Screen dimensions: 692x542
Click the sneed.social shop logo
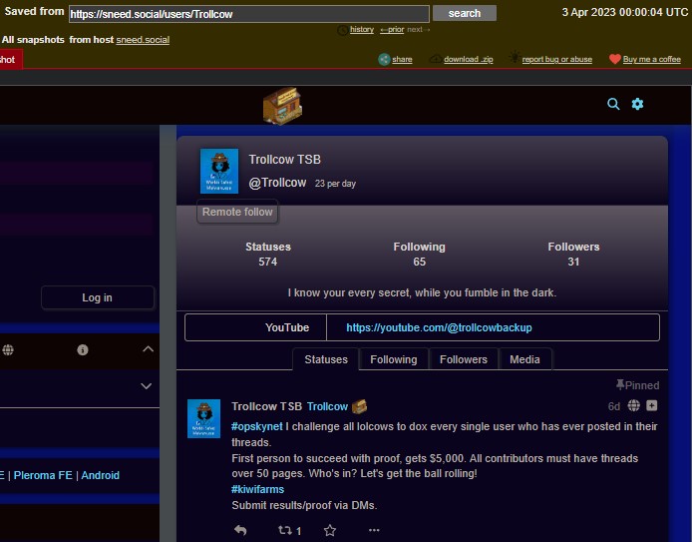pyautogui.click(x=282, y=106)
